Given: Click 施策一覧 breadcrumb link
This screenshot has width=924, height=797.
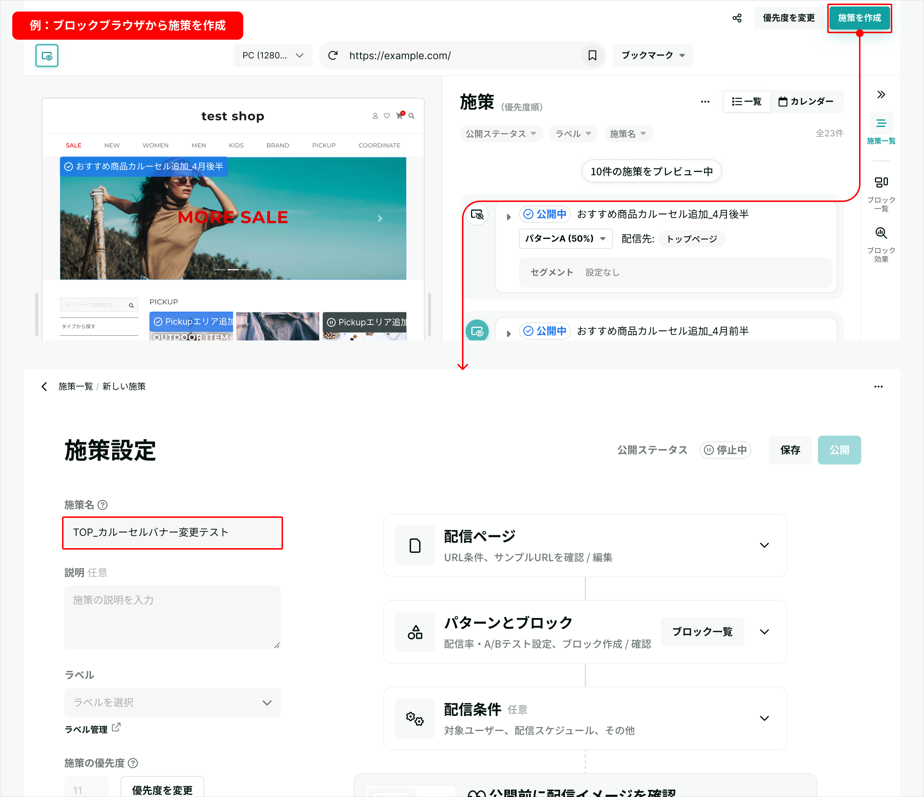Looking at the screenshot, I should 76,386.
